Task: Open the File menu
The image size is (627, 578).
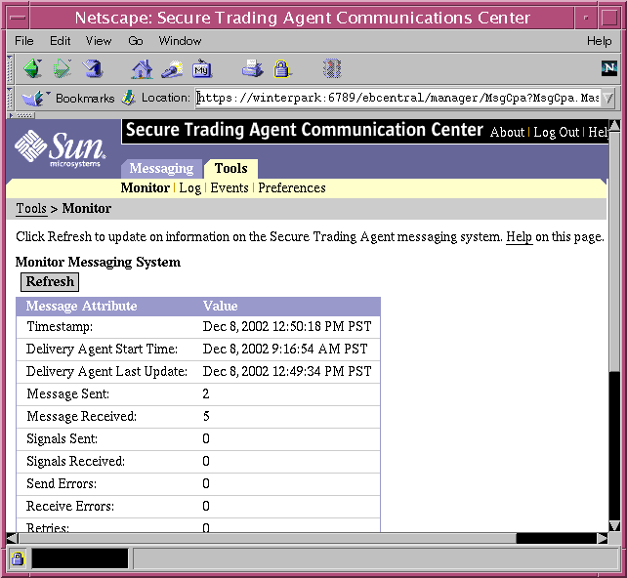Action: point(24,41)
